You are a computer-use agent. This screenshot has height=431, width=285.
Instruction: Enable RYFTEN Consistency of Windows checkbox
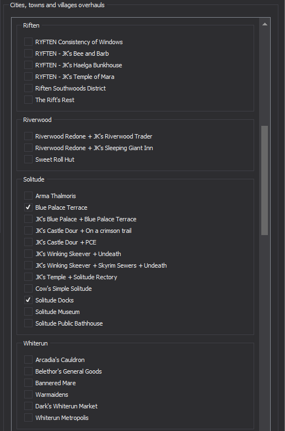(28, 42)
